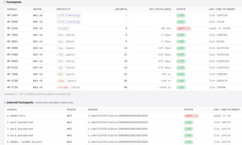Select the HP-FA90 handle
This screenshot has height=145, width=242.
click(12, 55)
